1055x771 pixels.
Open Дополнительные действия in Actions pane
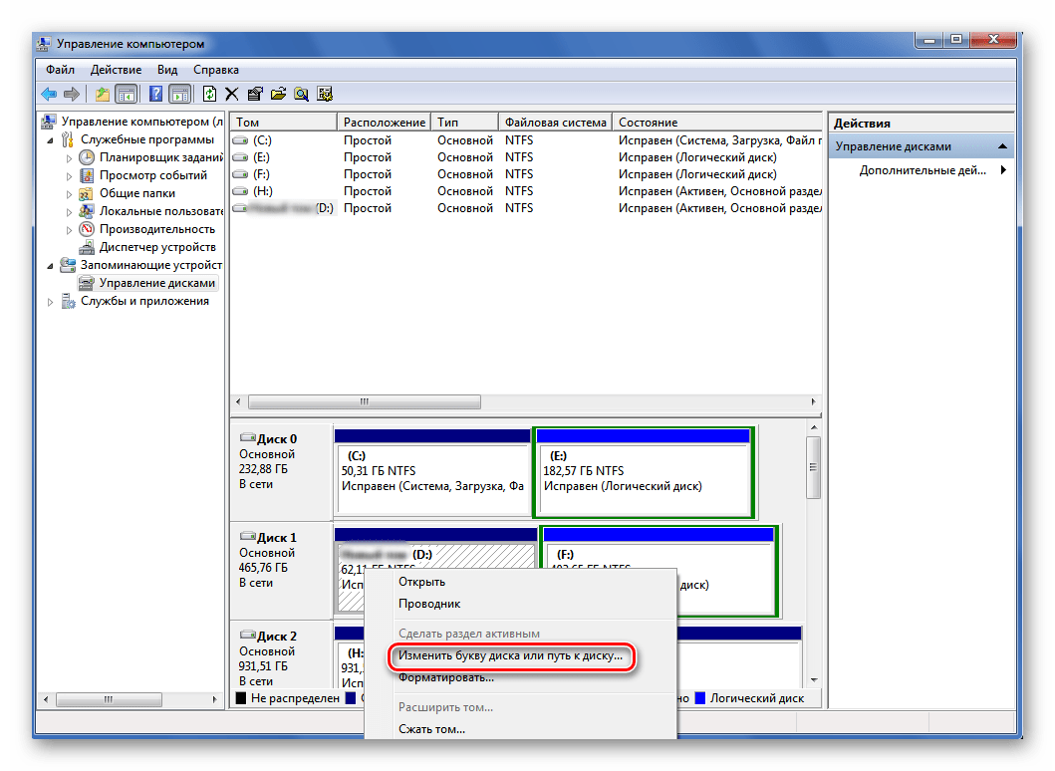[923, 170]
